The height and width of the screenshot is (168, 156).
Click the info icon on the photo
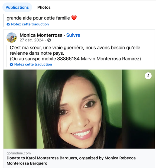click(148, 76)
